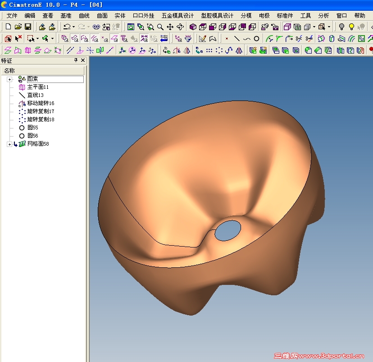373x362 pixels.
Task: Open the box selection mode dropdown
Action: pyautogui.click(x=37, y=39)
